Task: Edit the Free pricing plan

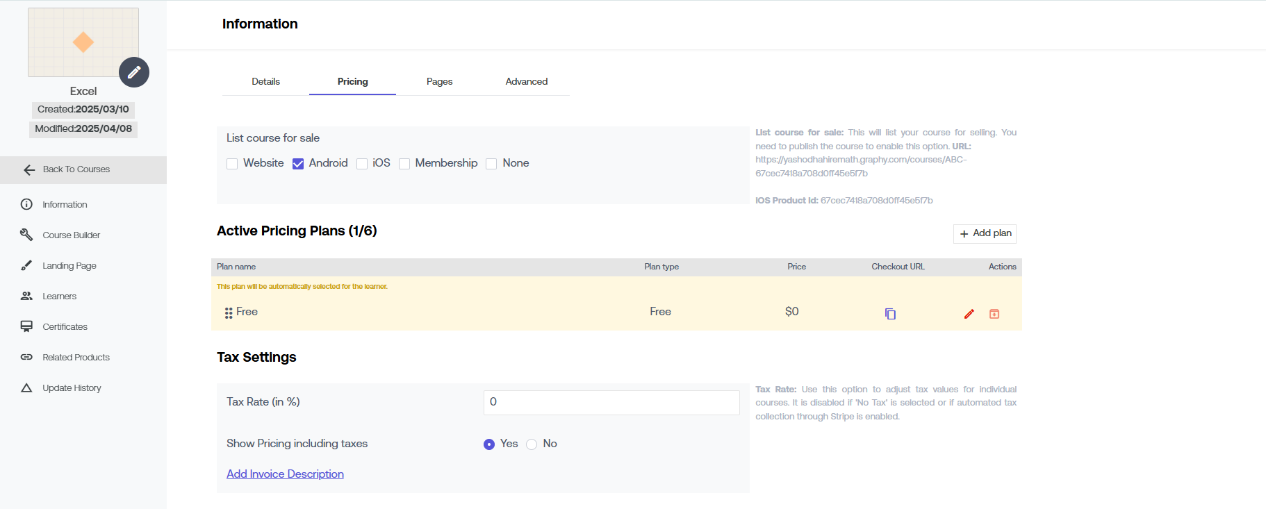Action: [969, 314]
